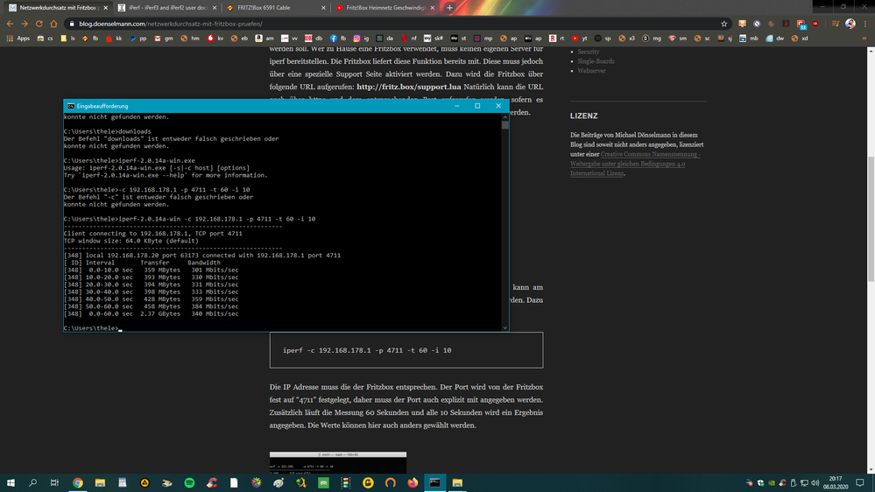Switch to the FRITZ!Box 6591 Cable tab
Image resolution: width=875 pixels, height=492 pixels.
pyautogui.click(x=276, y=8)
